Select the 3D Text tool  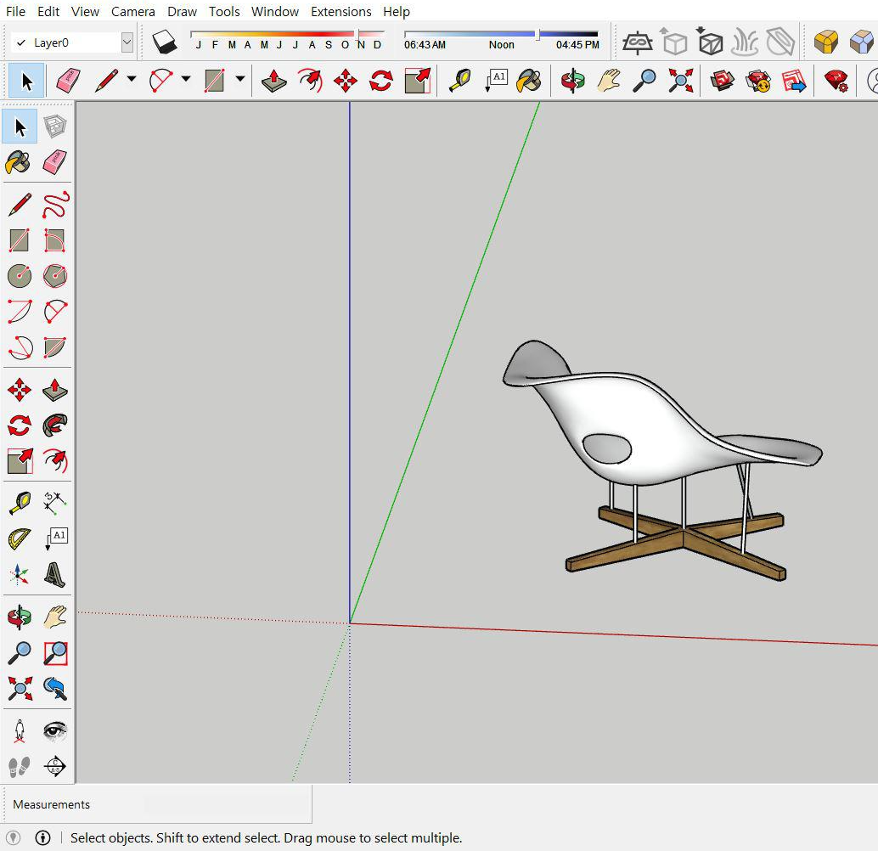(x=55, y=574)
